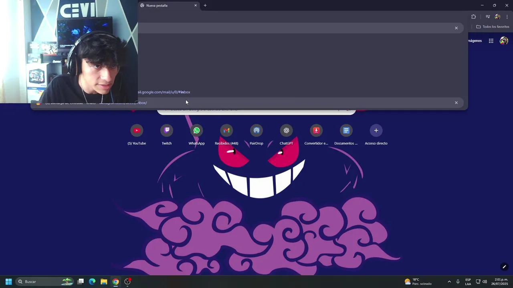Open the Documentos shortcut

[346, 135]
